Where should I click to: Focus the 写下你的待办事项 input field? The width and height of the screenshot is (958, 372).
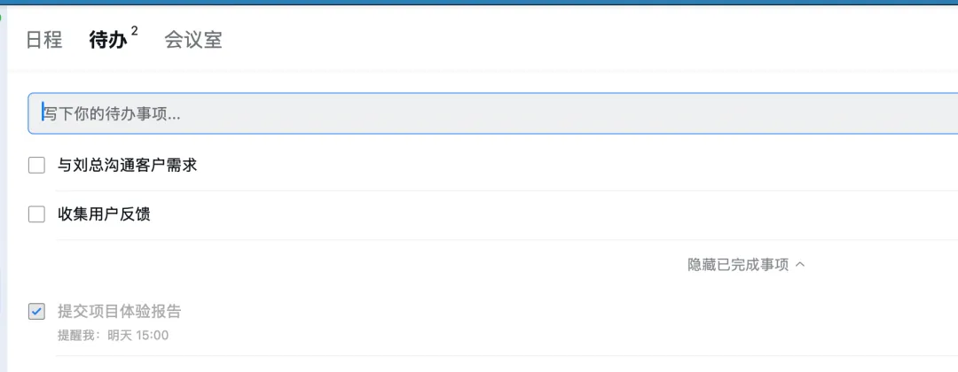(x=355, y=113)
